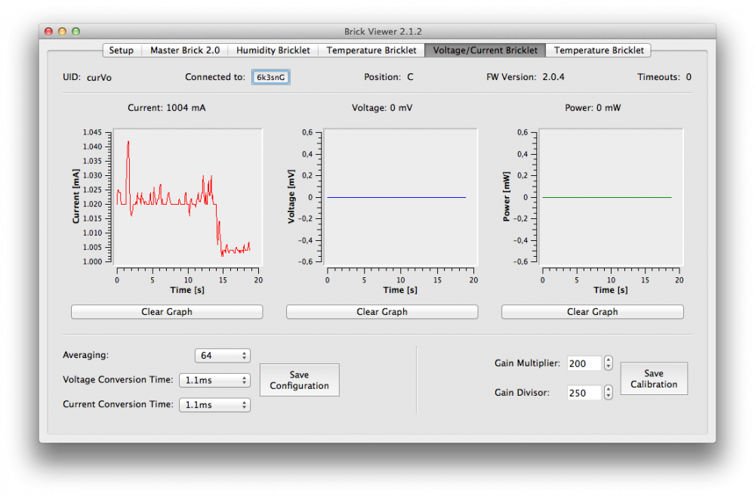Screen dimensions: 755x497
Task: Expand the Current Conversion Time dropdown
Action: [x=214, y=406]
